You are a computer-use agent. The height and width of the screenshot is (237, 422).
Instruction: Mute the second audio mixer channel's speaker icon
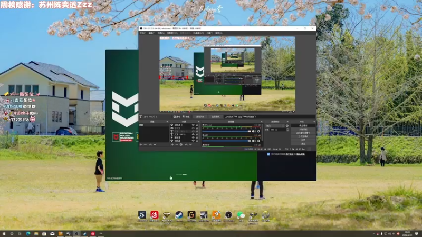[x=253, y=141]
